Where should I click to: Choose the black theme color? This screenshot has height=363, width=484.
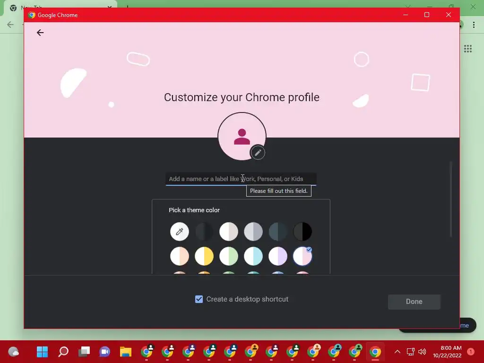pos(302,231)
